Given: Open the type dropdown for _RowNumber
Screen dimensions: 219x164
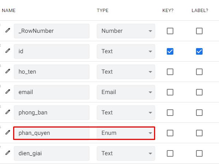Looking at the screenshot, I should coord(126,31).
